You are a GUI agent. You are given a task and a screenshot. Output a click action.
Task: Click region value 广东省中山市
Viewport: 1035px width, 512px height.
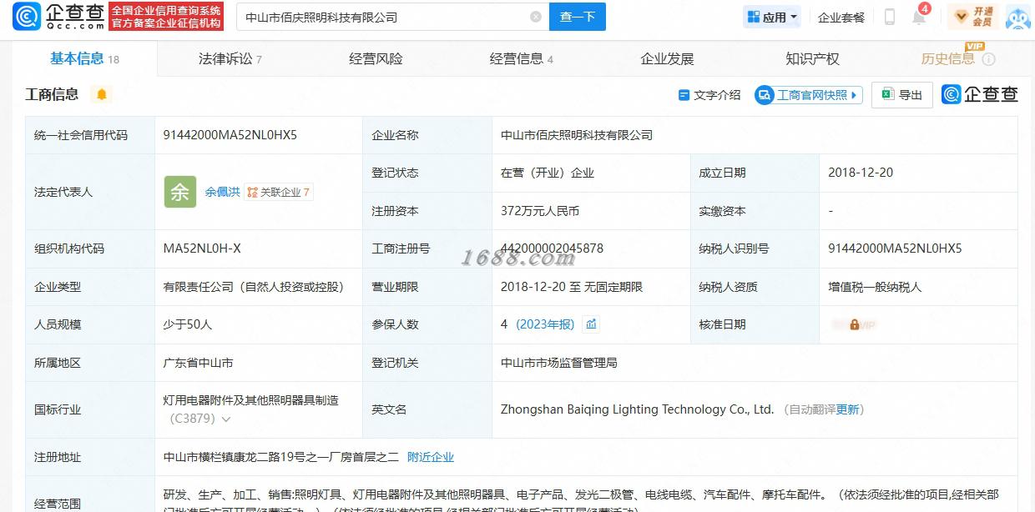pos(199,363)
